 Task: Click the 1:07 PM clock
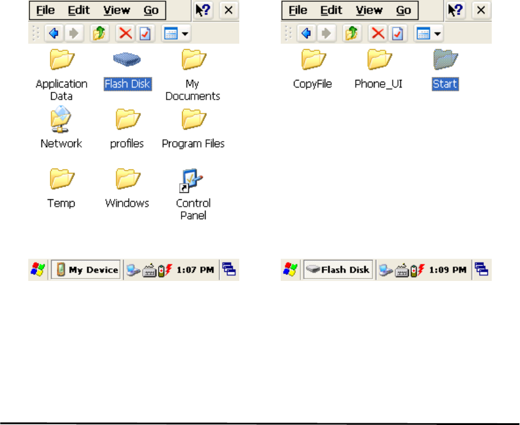(195, 270)
